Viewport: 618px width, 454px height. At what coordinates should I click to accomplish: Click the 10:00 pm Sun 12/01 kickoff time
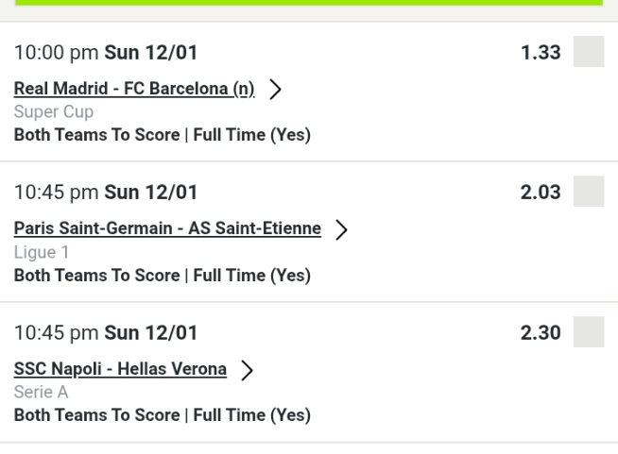106,53
